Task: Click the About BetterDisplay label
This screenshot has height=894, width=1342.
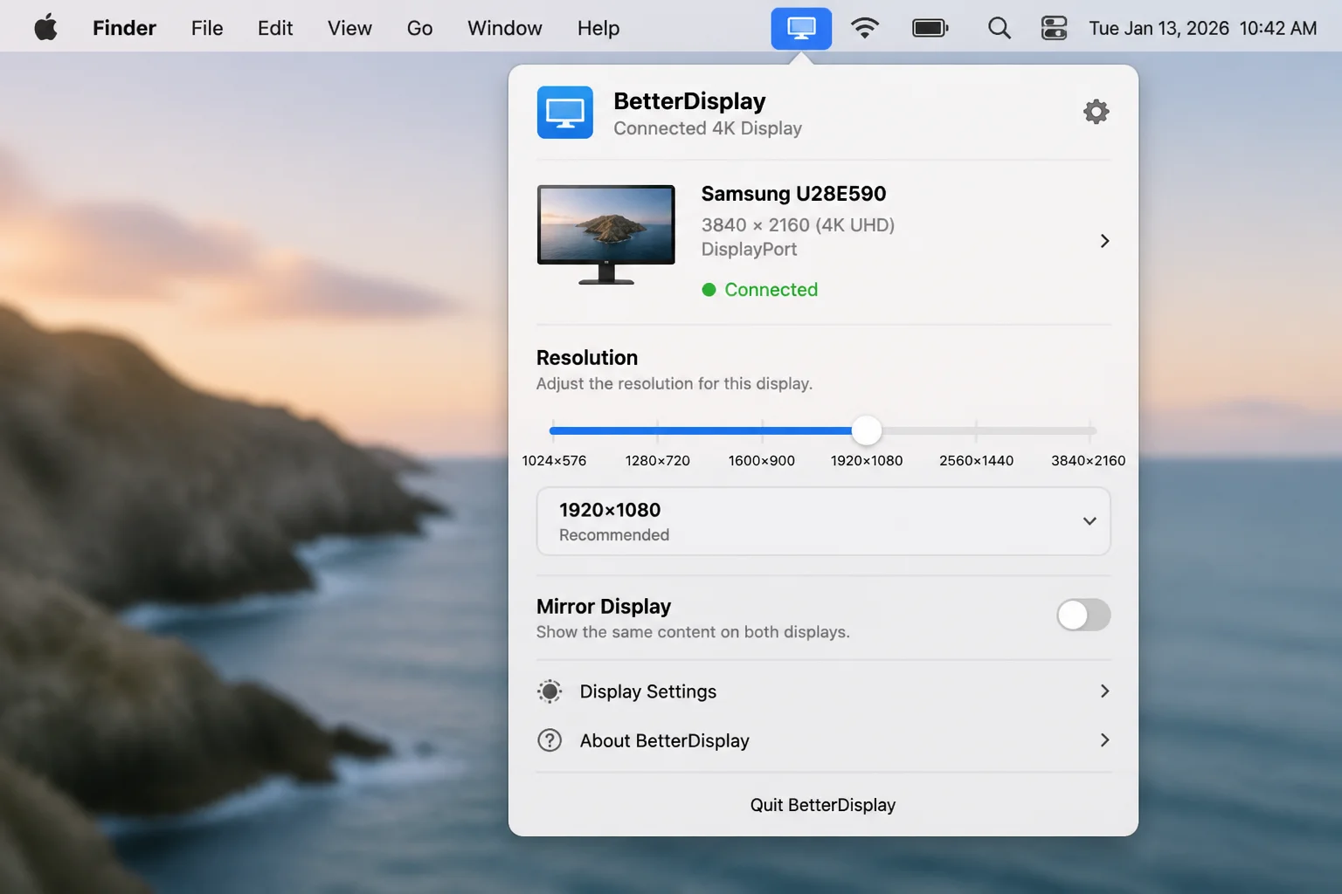Action: pyautogui.click(x=665, y=740)
